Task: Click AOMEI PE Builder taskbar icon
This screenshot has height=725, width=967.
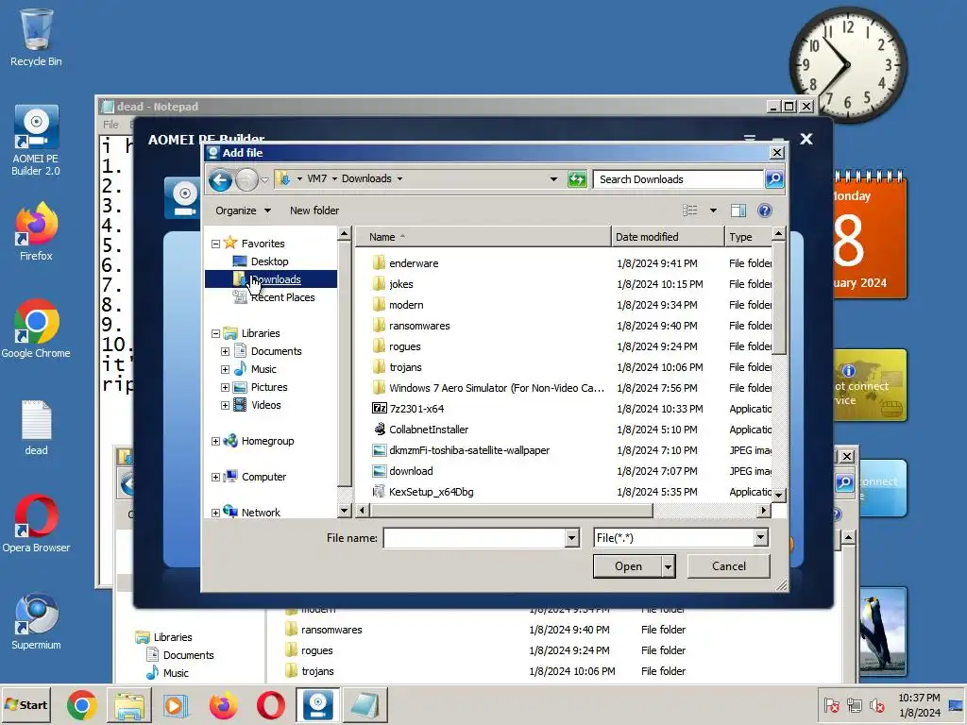Action: coord(317,705)
